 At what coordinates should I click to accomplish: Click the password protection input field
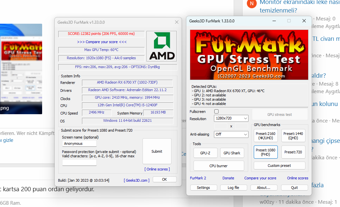79,163
